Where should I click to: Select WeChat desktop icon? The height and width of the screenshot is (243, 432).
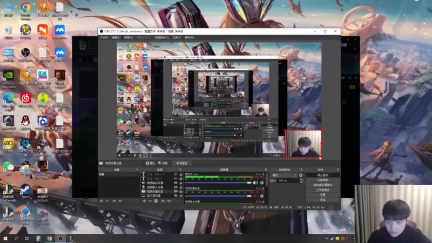click(8, 168)
